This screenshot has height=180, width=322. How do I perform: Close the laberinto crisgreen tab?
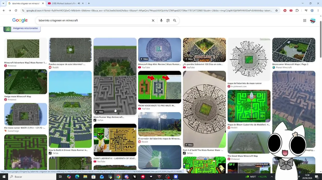43,3
